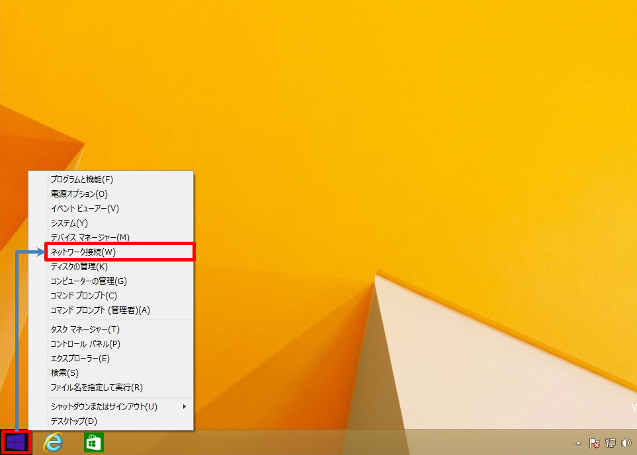The height and width of the screenshot is (455, 637).
Task: Choose システム(Y) menu item
Action: (111, 223)
